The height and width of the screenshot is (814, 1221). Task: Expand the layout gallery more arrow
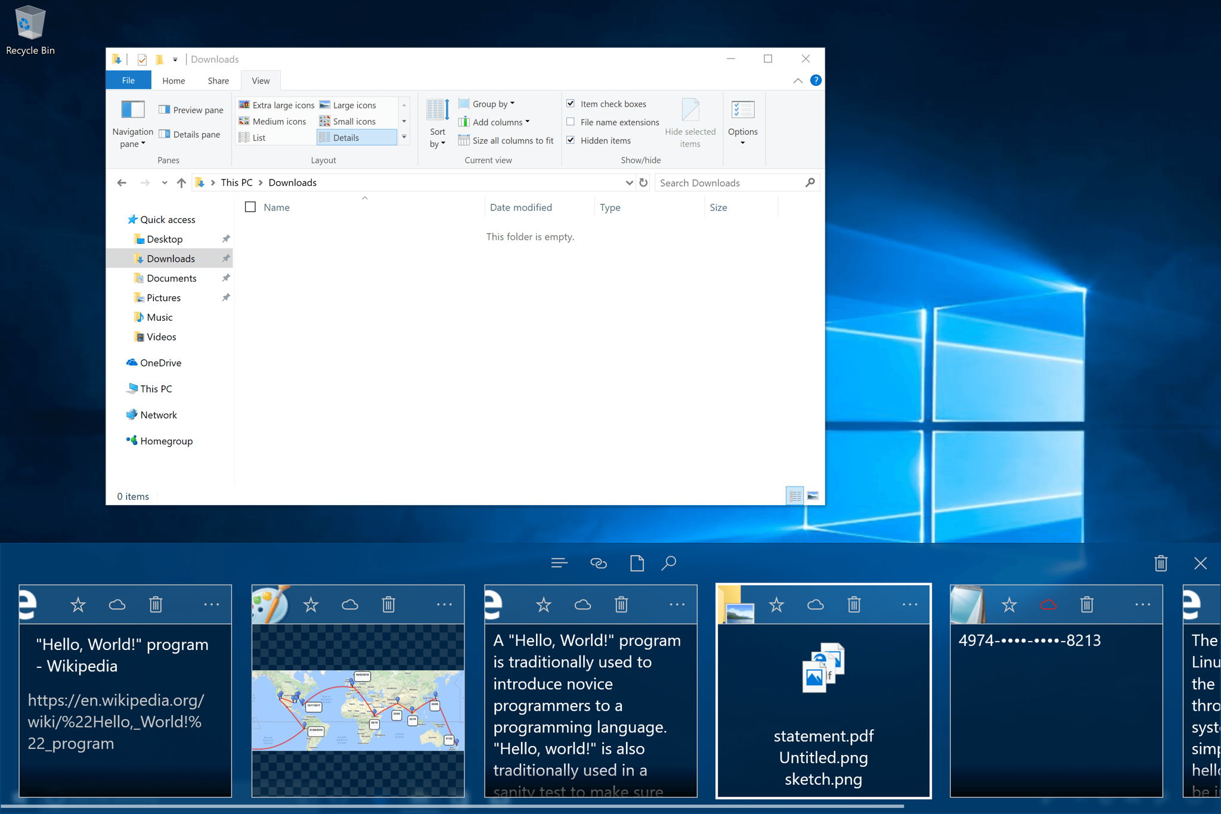[x=404, y=137]
